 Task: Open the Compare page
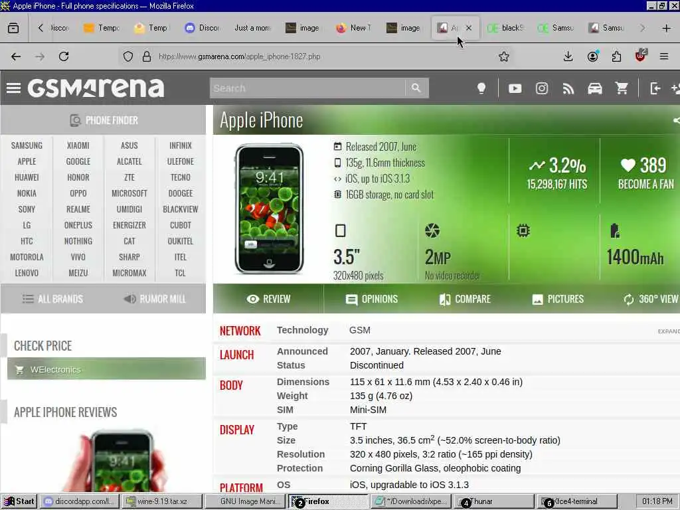(464, 299)
